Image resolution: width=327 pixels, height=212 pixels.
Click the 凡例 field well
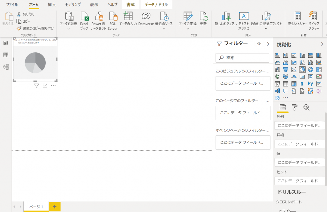pos(300,126)
